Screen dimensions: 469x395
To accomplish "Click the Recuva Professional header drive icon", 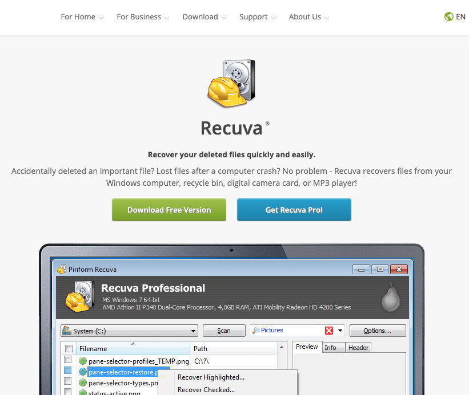I will [x=79, y=296].
